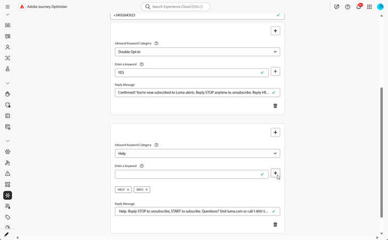Collapse the first left sidebar section chevron
The height and width of the screenshot is (240, 388).
point(7,14)
